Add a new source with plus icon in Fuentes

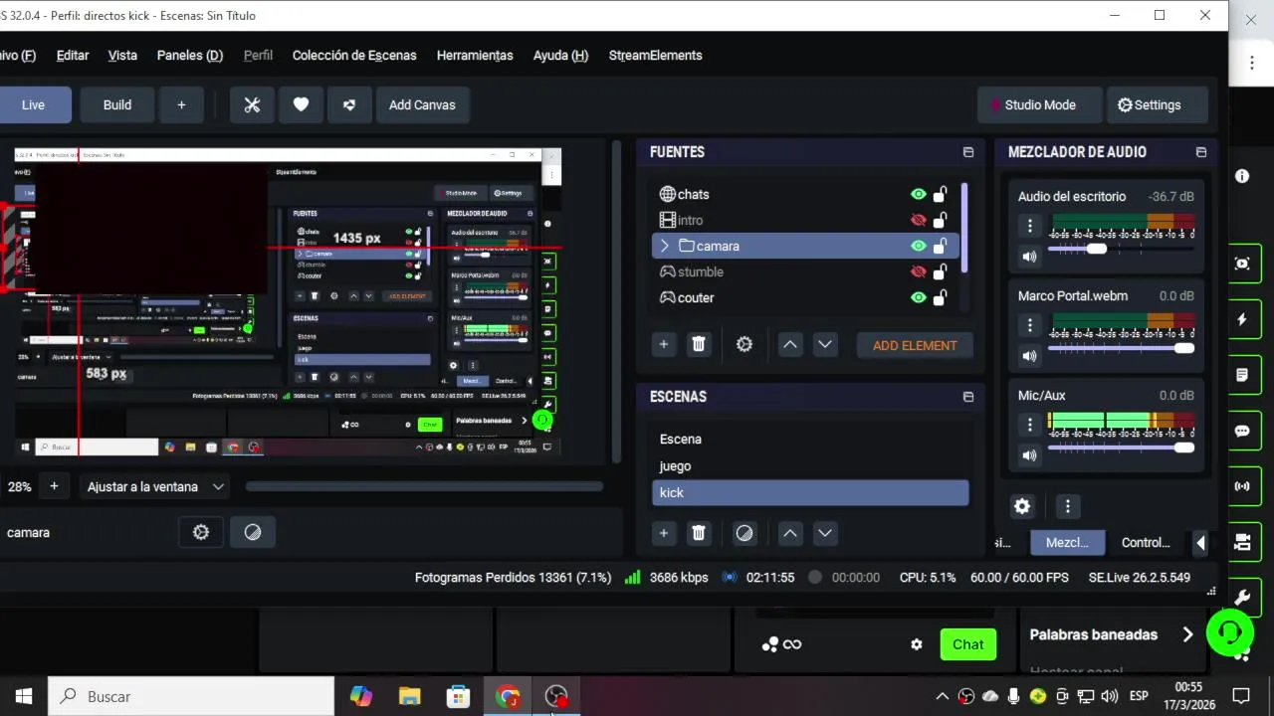pos(664,344)
